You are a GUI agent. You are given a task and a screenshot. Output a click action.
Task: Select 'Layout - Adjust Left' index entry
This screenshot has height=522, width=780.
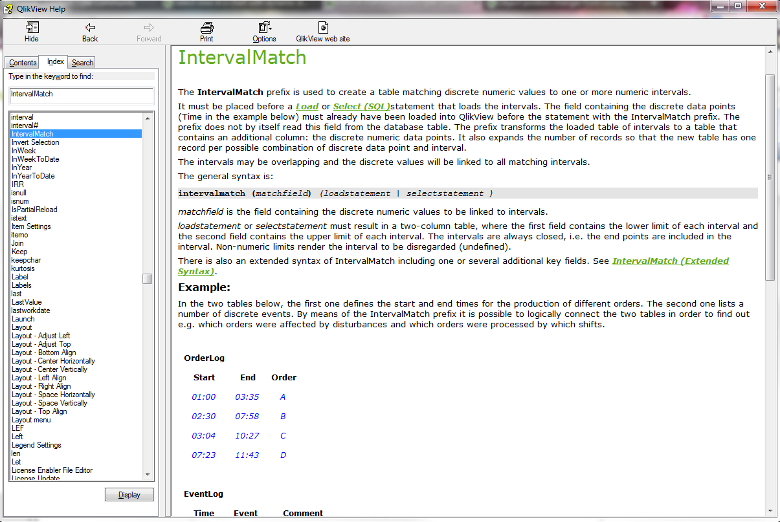[41, 336]
